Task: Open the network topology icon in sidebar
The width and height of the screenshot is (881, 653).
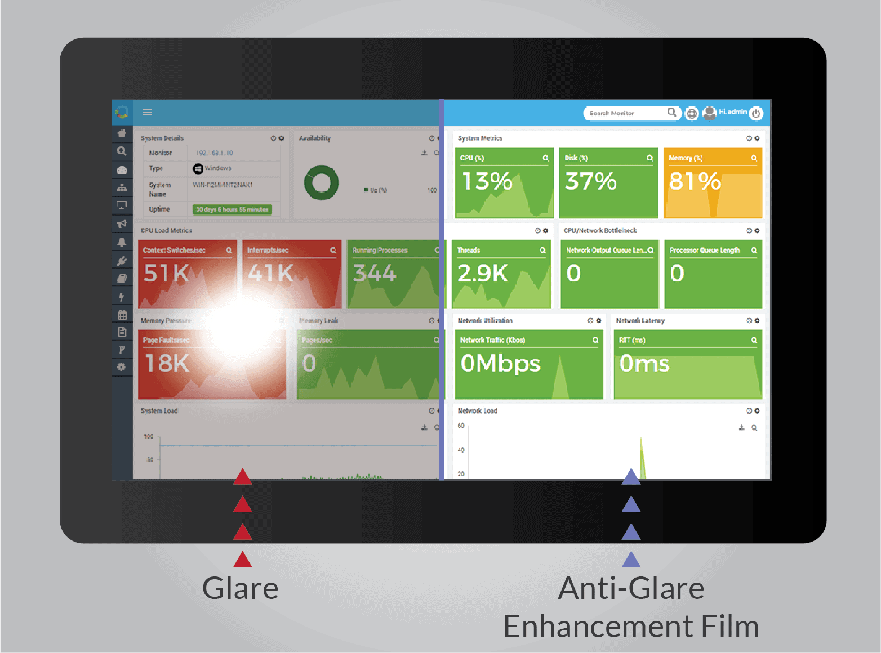Action: tap(122, 187)
